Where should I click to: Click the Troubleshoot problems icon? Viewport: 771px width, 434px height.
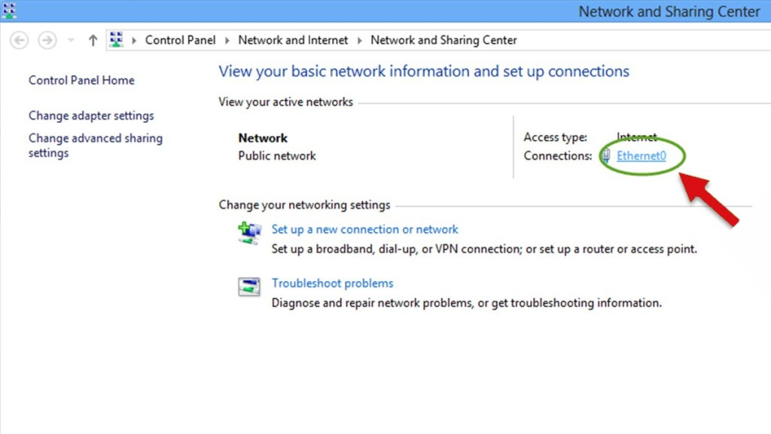[249, 287]
